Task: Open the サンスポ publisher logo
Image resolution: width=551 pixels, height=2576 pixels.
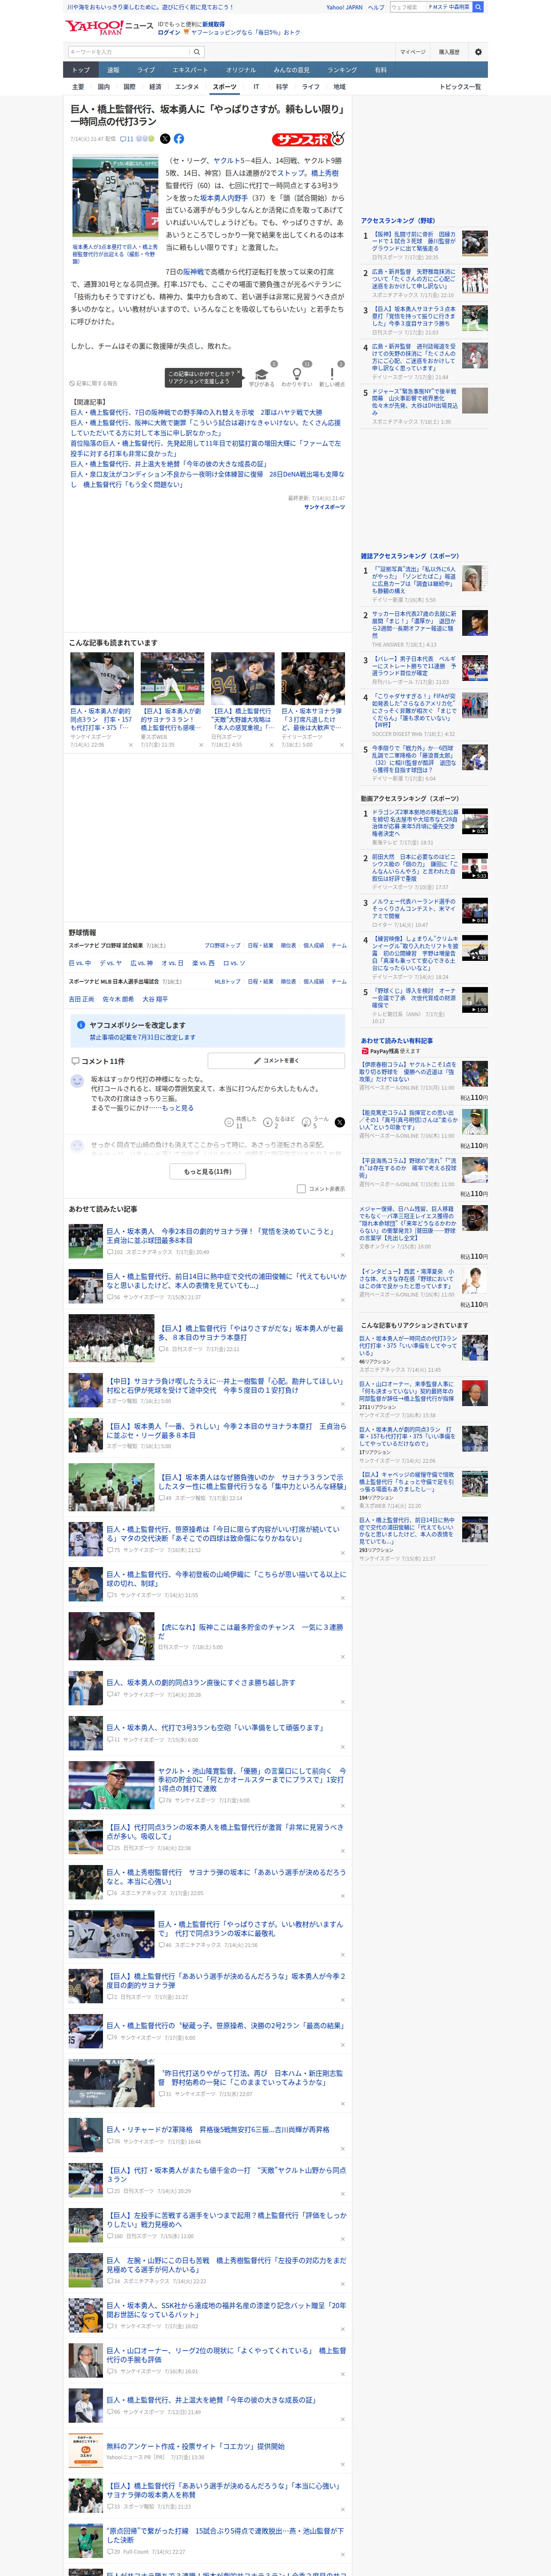Action: (309, 139)
